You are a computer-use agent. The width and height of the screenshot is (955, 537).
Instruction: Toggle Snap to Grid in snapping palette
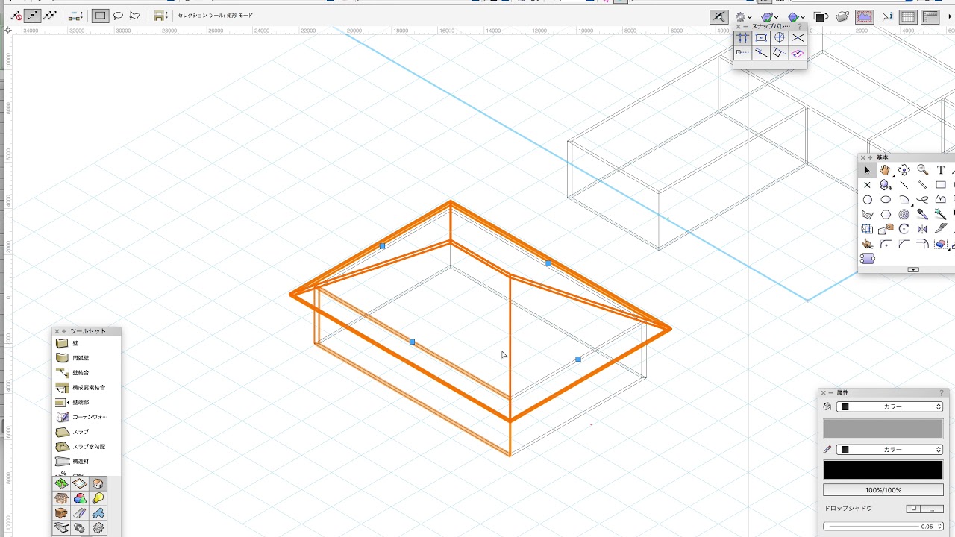pyautogui.click(x=742, y=37)
